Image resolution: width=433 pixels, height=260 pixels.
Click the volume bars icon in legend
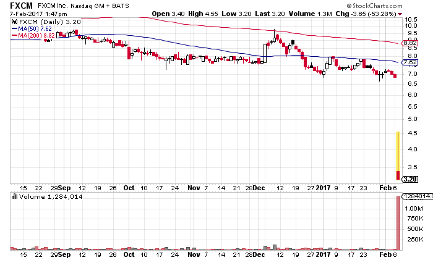click(14, 196)
